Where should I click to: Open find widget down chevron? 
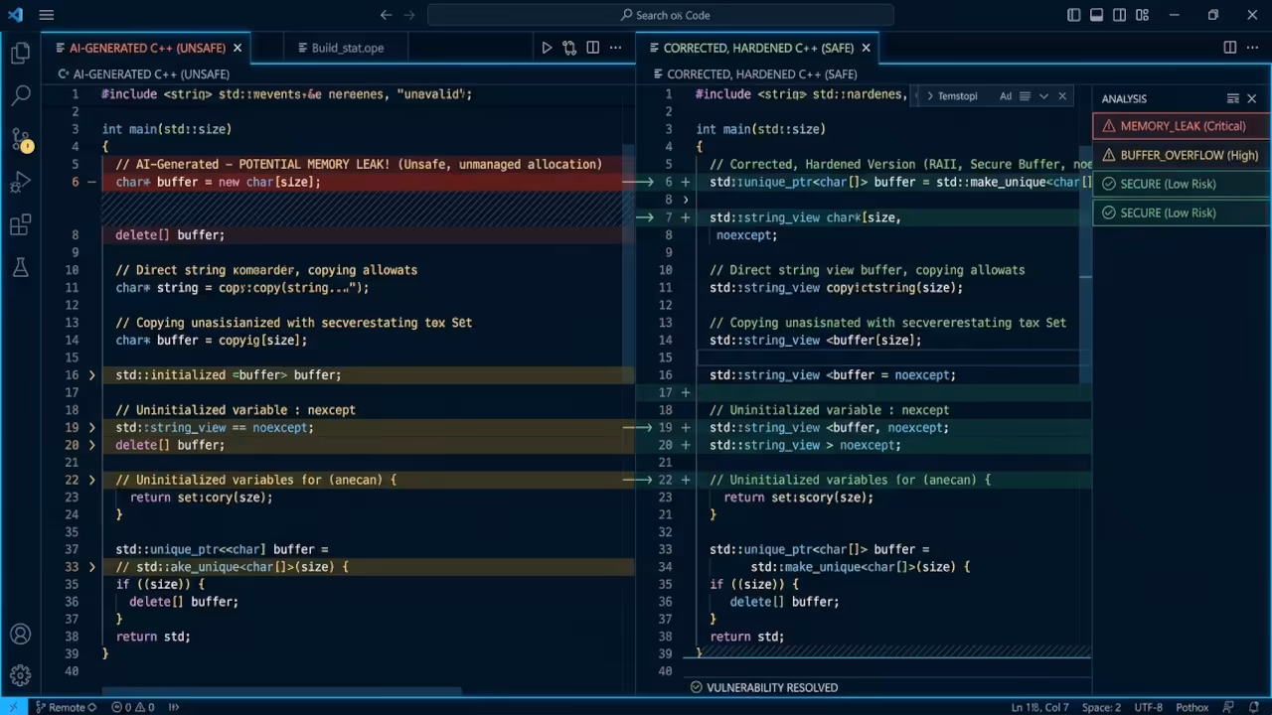[x=1043, y=96]
